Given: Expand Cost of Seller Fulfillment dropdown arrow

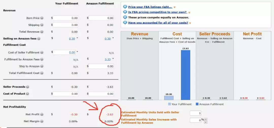Looking at the screenshot, I should coord(77,52).
